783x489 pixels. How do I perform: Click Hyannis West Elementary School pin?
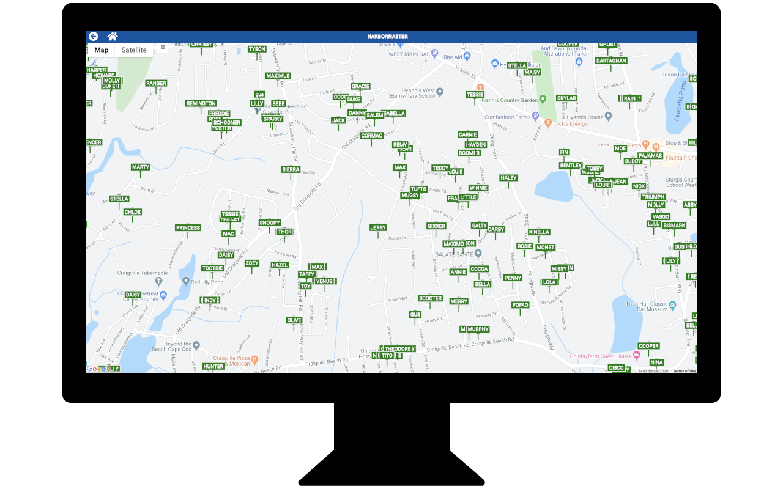(x=440, y=92)
